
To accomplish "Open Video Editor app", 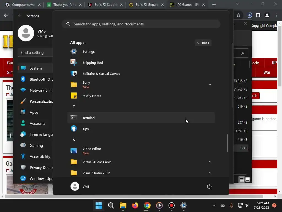I will tap(141, 151).
